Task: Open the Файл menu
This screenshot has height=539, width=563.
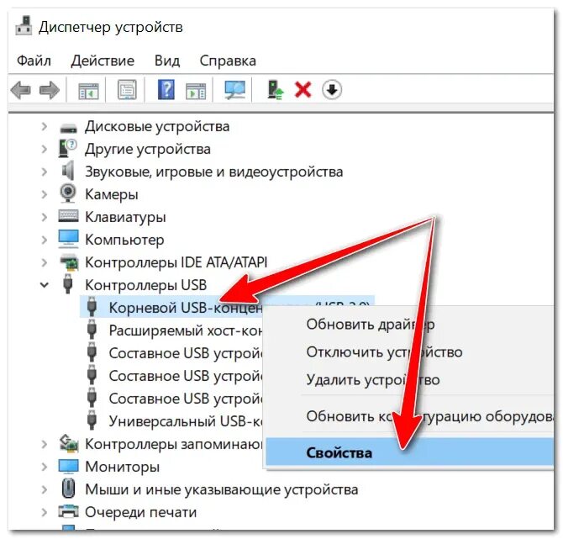Action: point(34,61)
